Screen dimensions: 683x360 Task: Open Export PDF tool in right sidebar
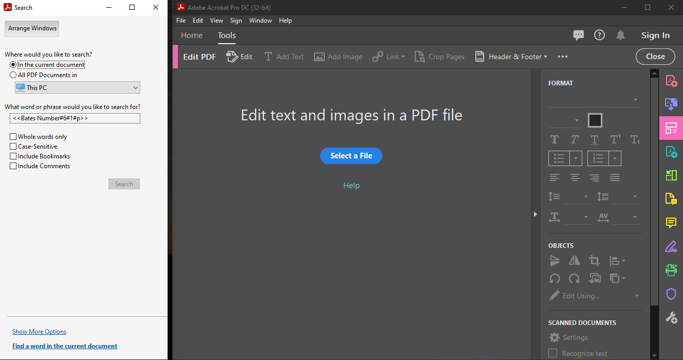coord(671,151)
